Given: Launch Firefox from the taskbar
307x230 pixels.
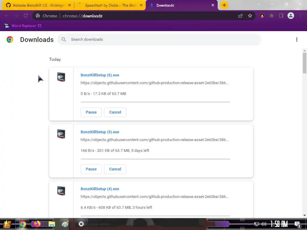Looking at the screenshot, I should click(x=37, y=224).
